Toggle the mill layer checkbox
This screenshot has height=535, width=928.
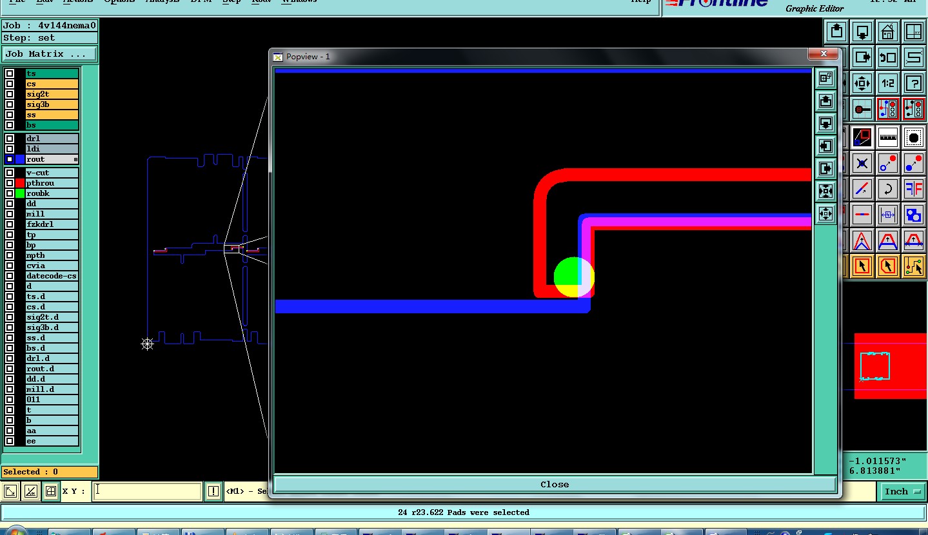click(x=10, y=214)
